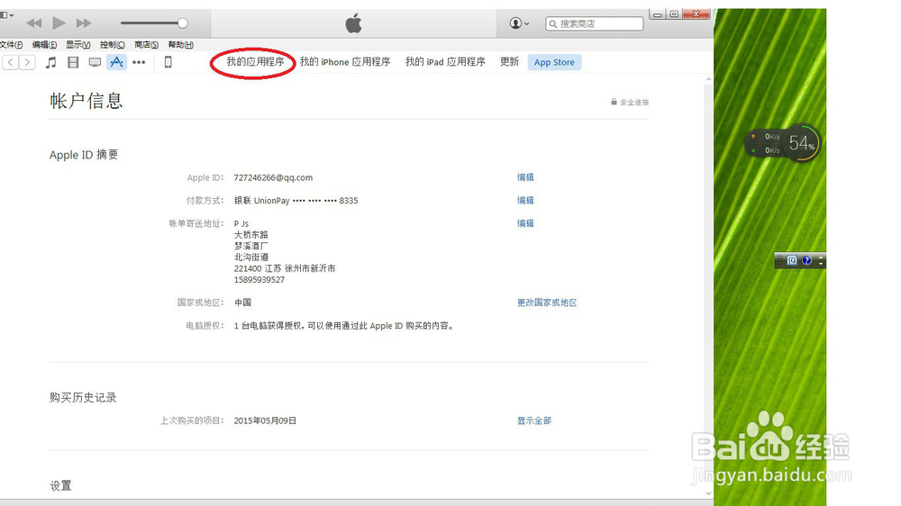The height and width of the screenshot is (506, 901).
Task: Click 编辑 link beside Apple ID
Action: pyautogui.click(x=525, y=177)
